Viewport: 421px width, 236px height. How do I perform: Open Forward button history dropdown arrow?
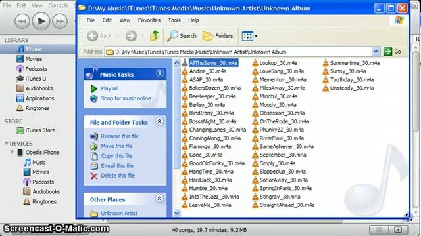(143, 36)
